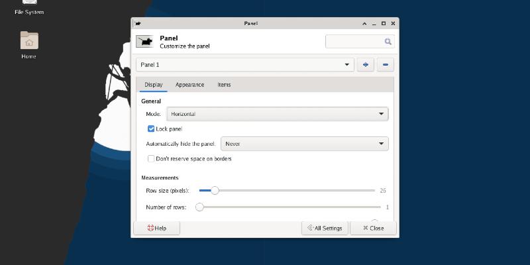Click the search input field

(x=354, y=42)
